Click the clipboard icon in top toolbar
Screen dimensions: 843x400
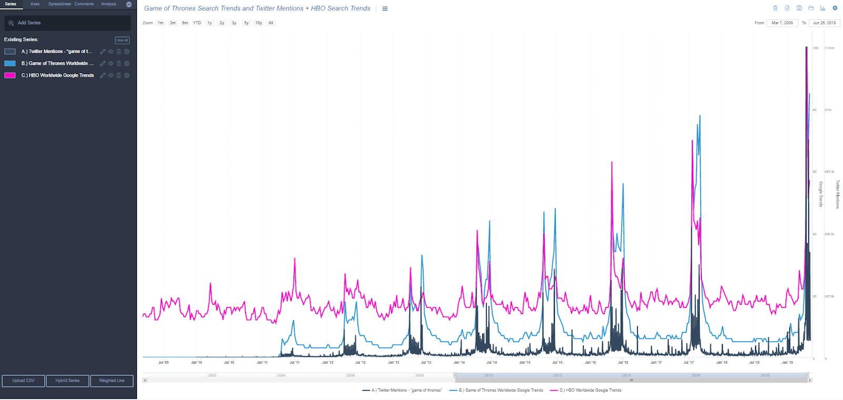[x=775, y=8]
